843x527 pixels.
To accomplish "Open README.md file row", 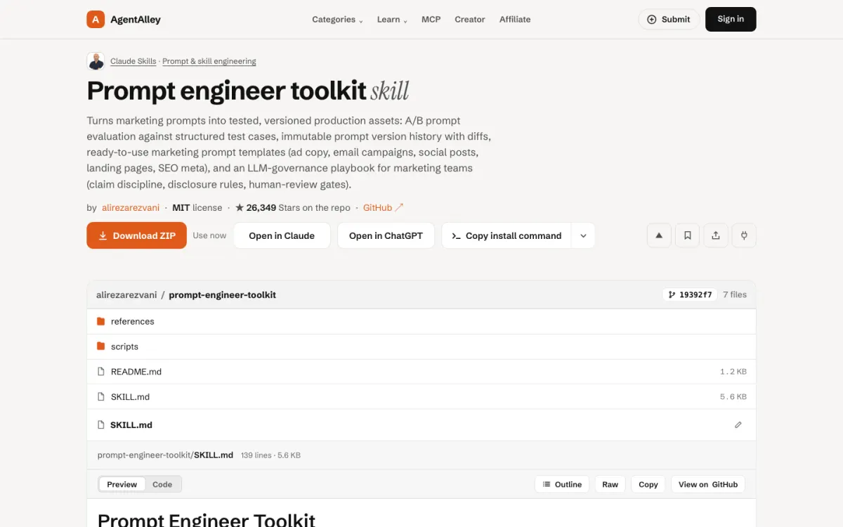I will (421, 372).
